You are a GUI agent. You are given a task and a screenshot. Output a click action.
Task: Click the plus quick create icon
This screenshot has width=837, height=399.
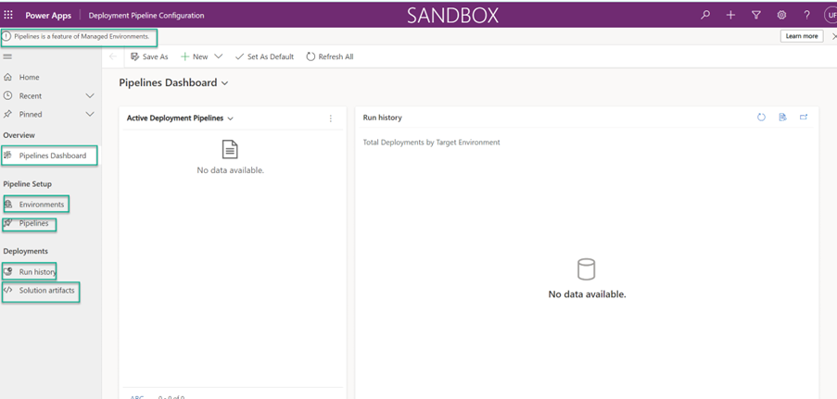click(730, 15)
